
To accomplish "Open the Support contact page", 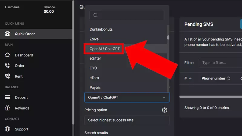I will coord(21,129).
